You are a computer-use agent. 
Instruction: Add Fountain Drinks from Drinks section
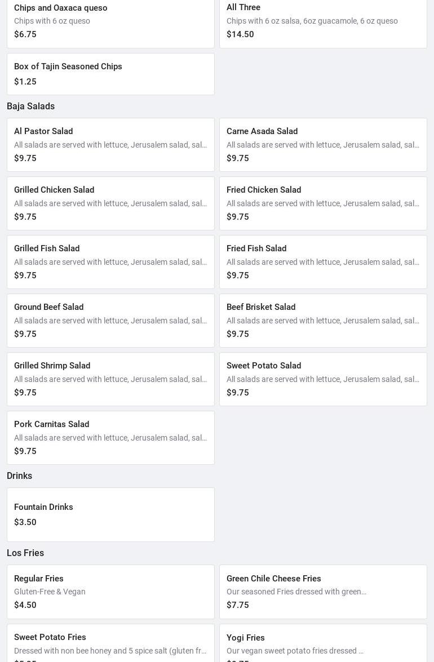(x=110, y=514)
